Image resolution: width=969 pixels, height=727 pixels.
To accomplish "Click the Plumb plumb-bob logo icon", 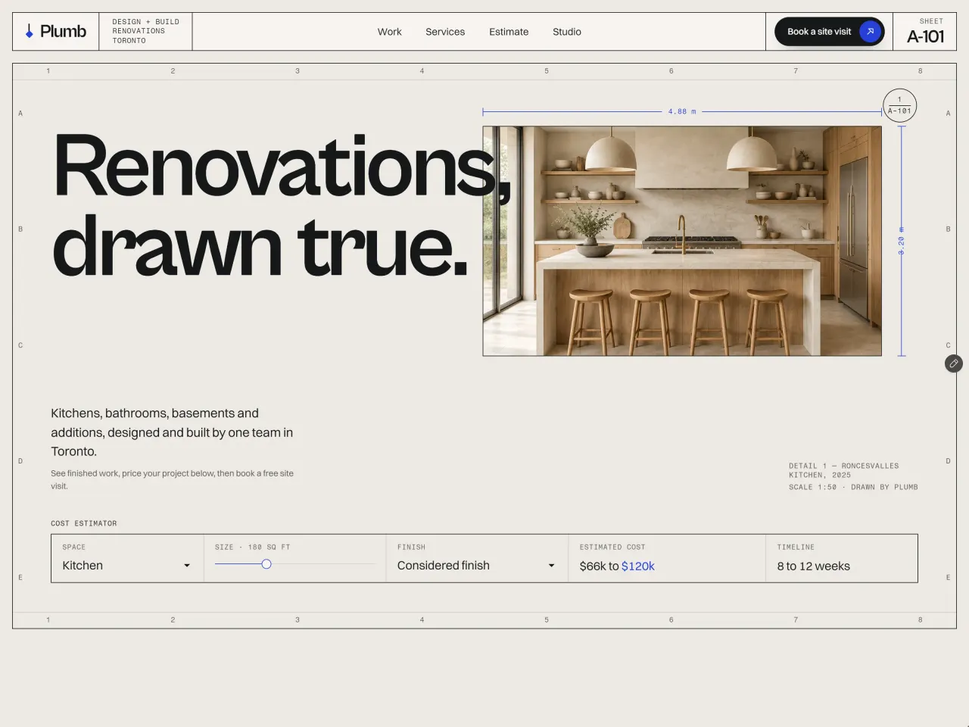I will (29, 31).
